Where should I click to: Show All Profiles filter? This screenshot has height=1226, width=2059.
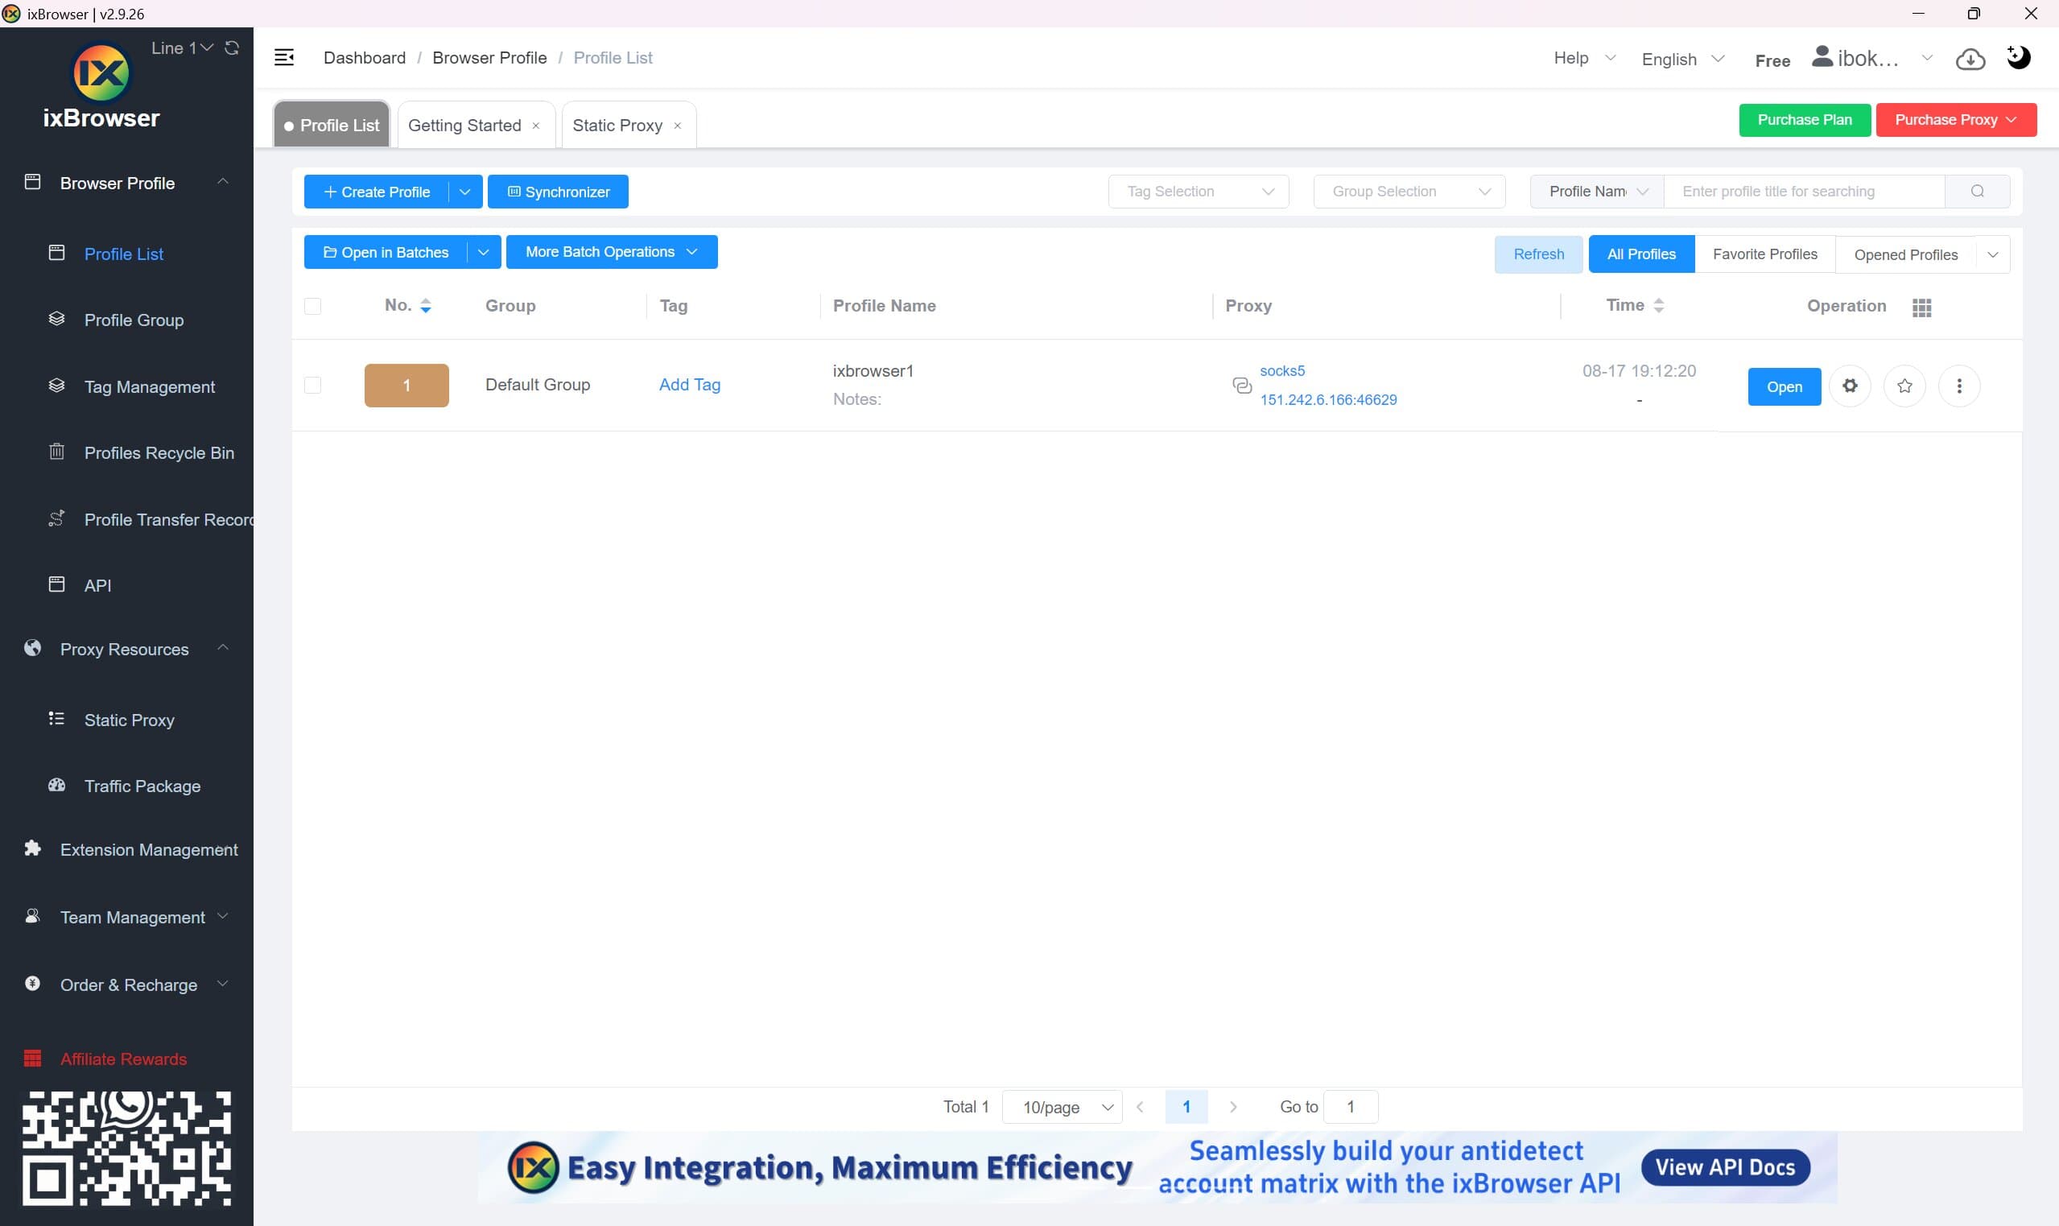[1641, 254]
